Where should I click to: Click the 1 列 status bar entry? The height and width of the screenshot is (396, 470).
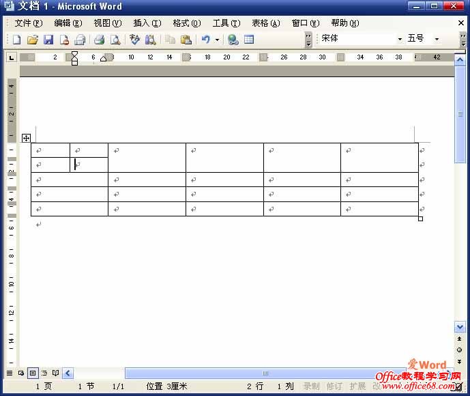285,386
